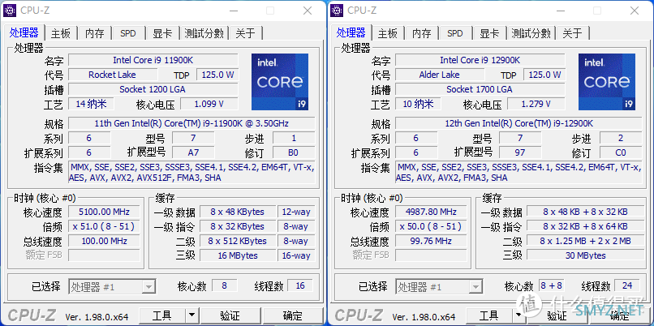Click the Intel Core i9 logo in 11900K window
Viewport: 654px width, 326px height.
click(280, 82)
